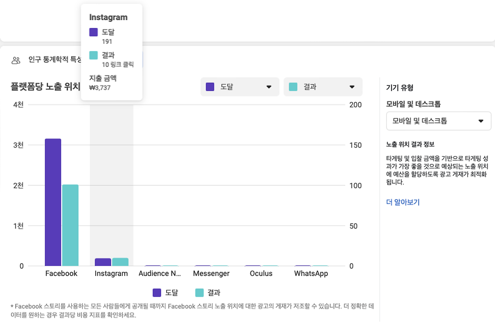Click purple swatch in 도달 dropdown
Image resolution: width=495 pixels, height=324 pixels.
210,87
